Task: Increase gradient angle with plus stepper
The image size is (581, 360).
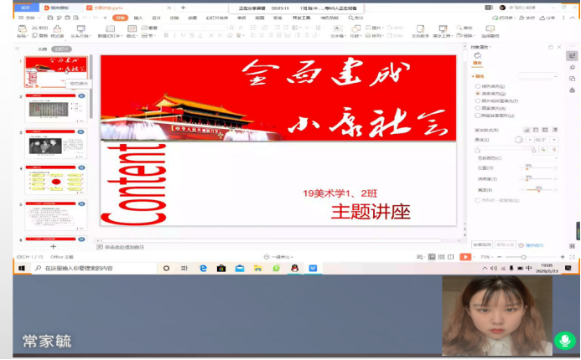Action: 554,140
